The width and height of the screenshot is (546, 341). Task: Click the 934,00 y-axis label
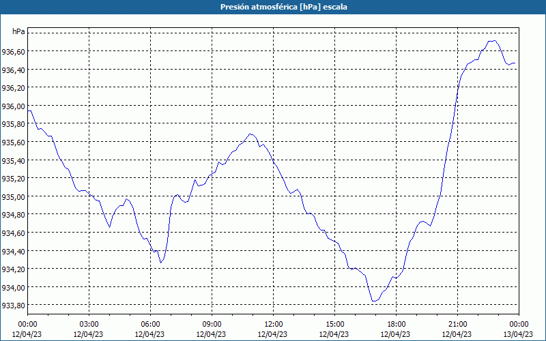click(x=13, y=288)
